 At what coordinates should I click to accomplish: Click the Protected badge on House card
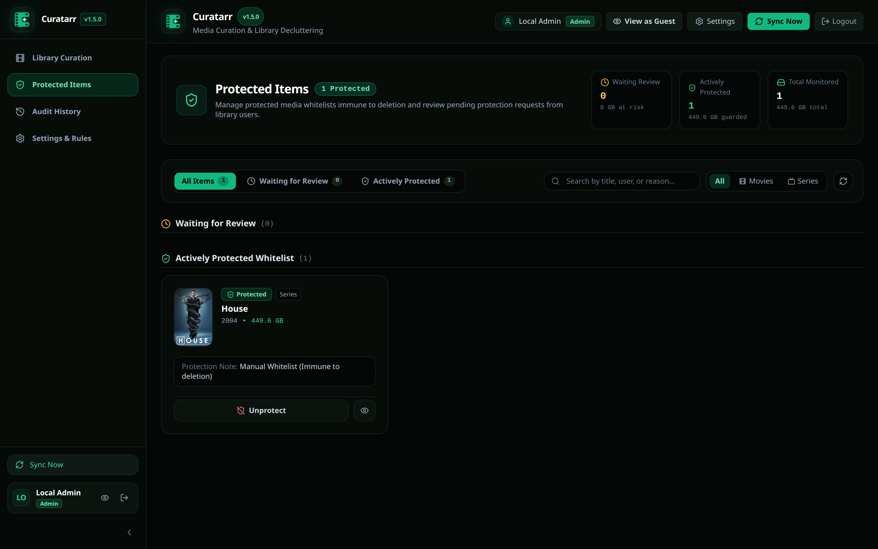coord(247,294)
